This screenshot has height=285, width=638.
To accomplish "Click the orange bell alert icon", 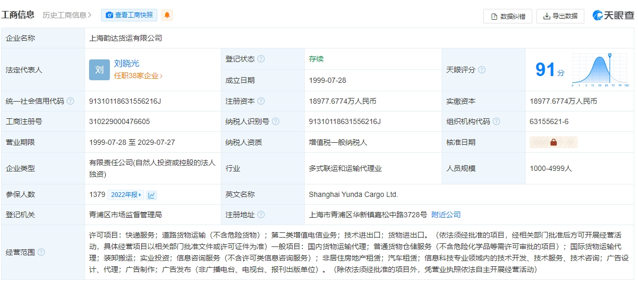I will pos(167,15).
